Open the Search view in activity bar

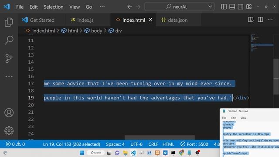[9, 40]
